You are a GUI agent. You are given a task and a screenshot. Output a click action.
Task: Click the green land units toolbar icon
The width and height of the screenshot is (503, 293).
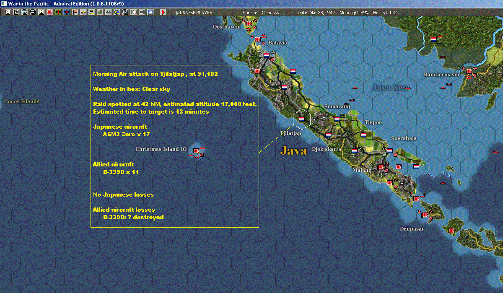point(100,12)
